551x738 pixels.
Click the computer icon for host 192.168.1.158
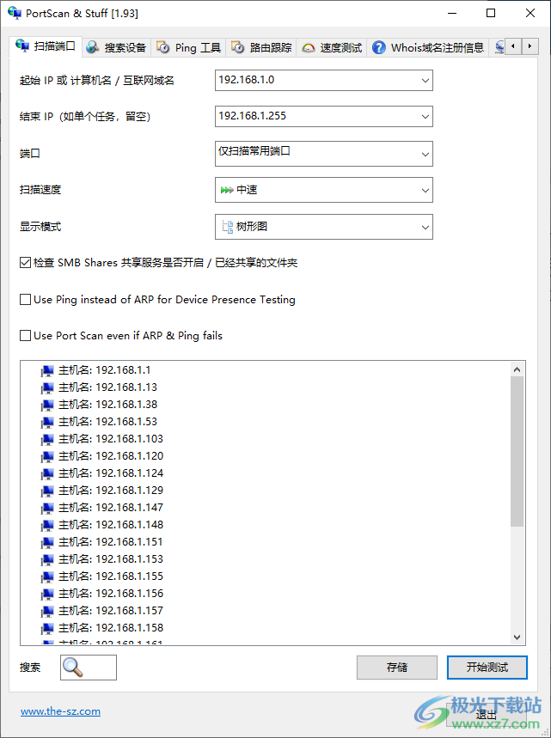(x=47, y=628)
